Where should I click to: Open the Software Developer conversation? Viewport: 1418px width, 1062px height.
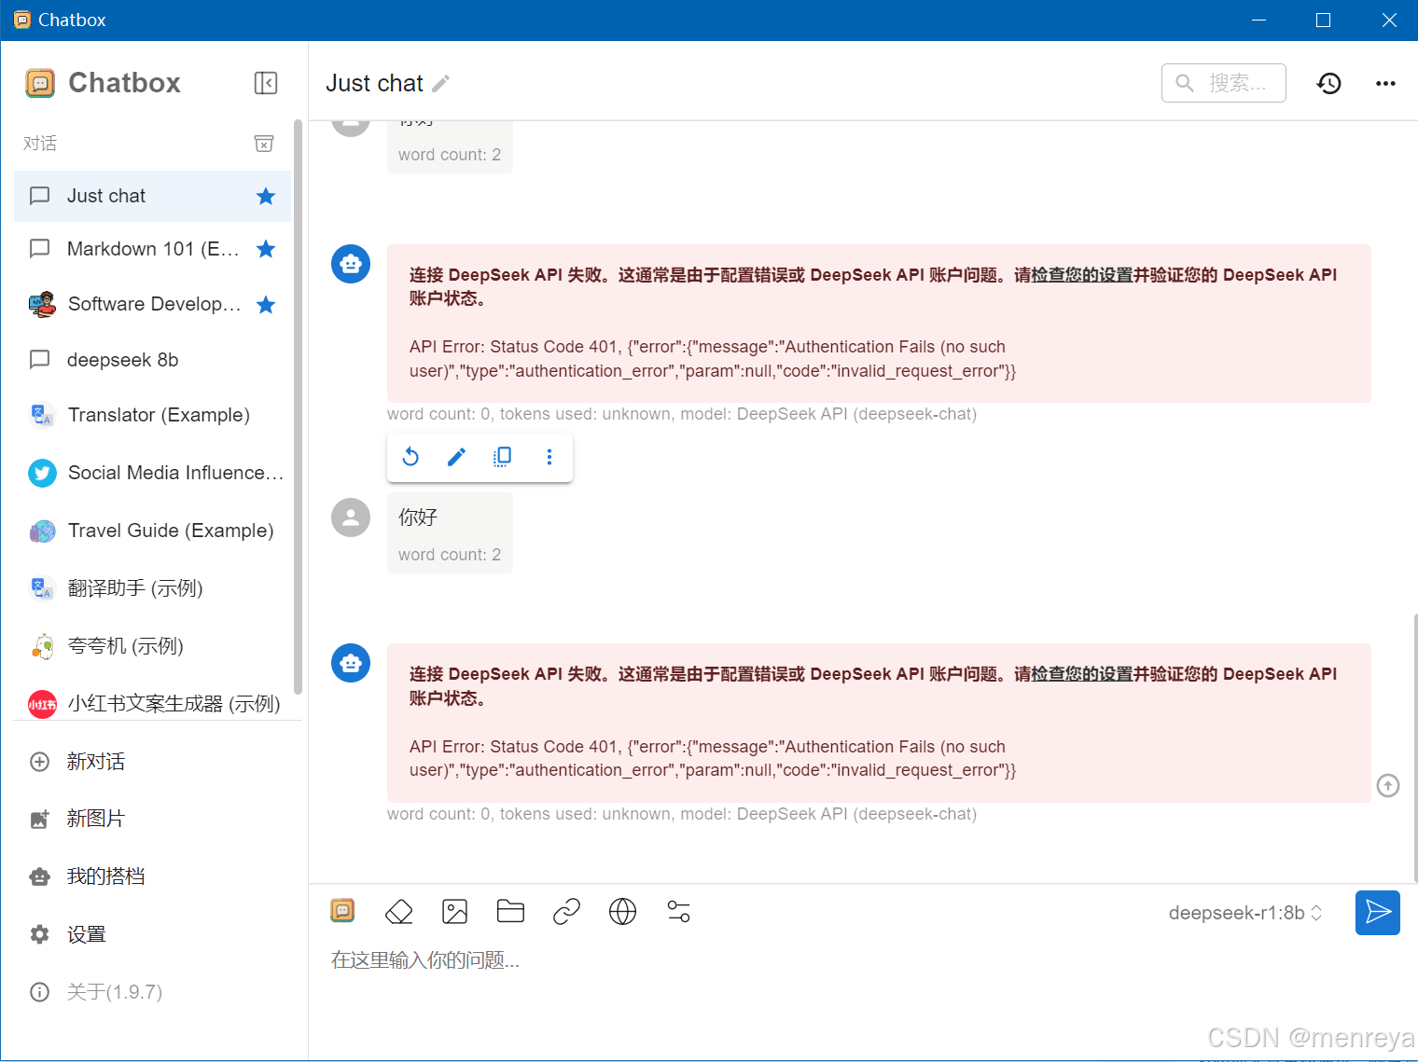(152, 305)
